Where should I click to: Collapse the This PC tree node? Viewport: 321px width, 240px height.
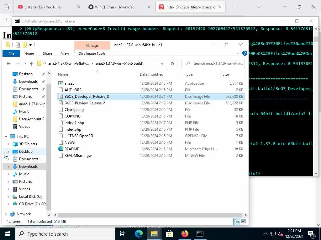(x=6, y=136)
